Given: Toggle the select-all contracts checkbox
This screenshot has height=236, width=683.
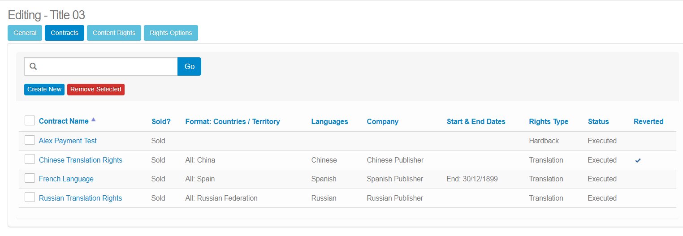Looking at the screenshot, I should coord(30,120).
